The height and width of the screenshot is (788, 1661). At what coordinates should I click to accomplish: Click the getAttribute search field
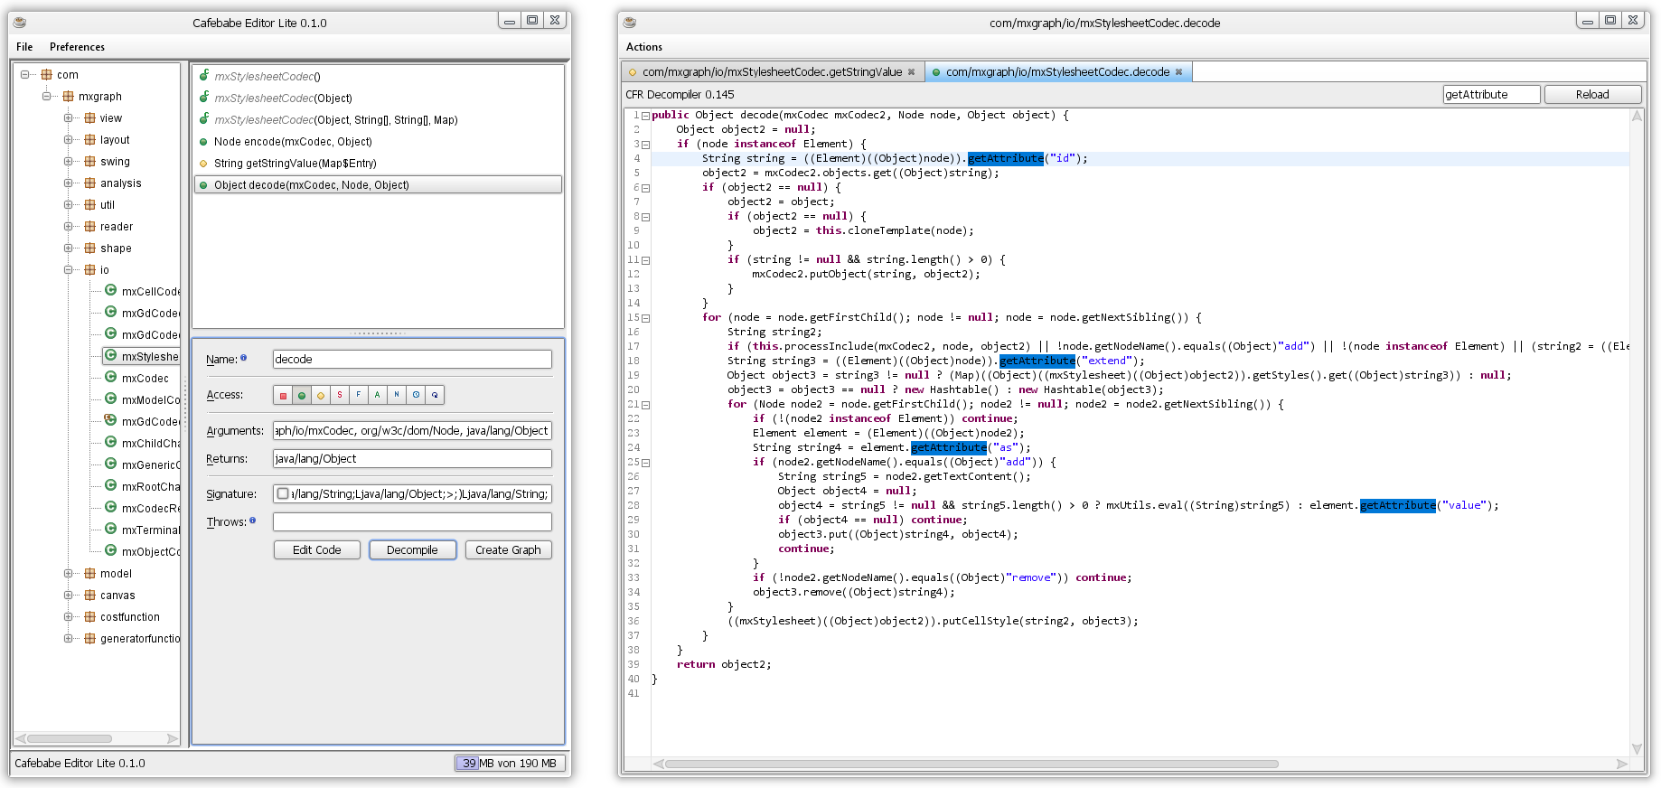[x=1491, y=94]
